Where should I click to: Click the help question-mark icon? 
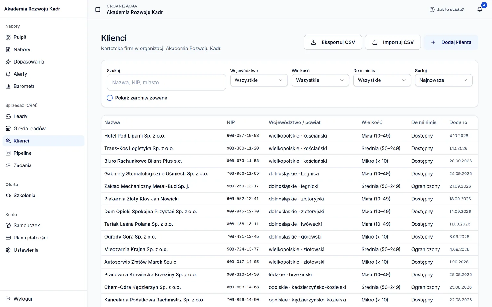pos(432,10)
